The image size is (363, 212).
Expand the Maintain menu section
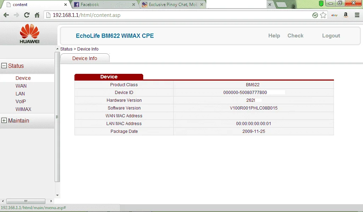pos(4,120)
